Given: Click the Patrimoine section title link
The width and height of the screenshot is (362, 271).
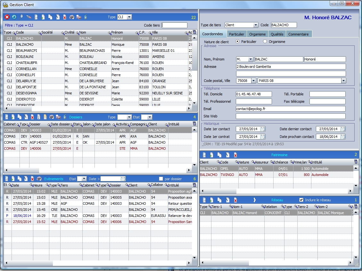Looking at the screenshot, I should tap(279, 155).
